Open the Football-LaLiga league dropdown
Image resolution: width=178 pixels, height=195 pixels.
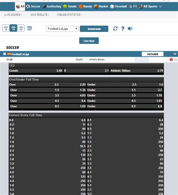[62, 29]
